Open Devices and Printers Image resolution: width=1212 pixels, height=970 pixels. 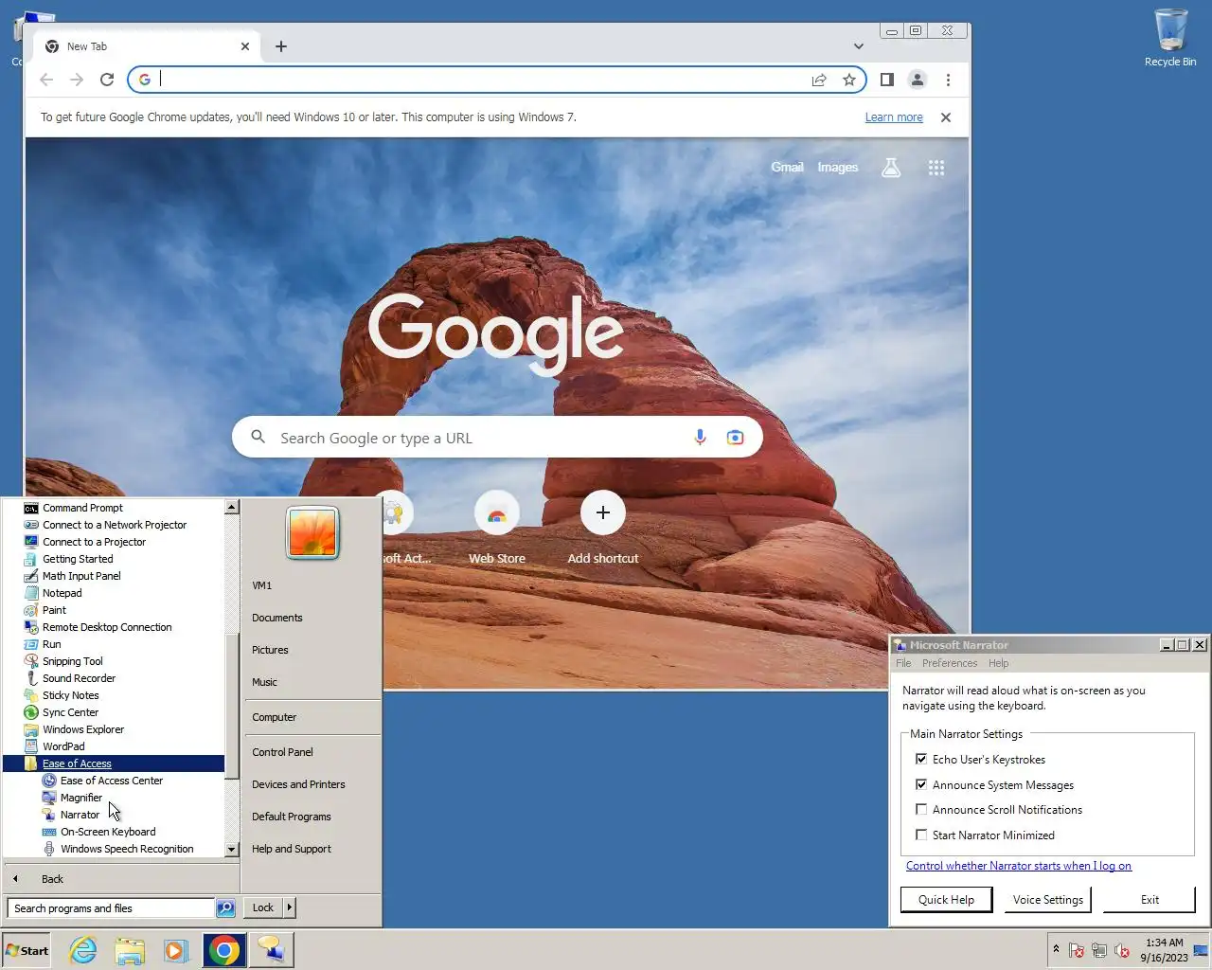[298, 784]
